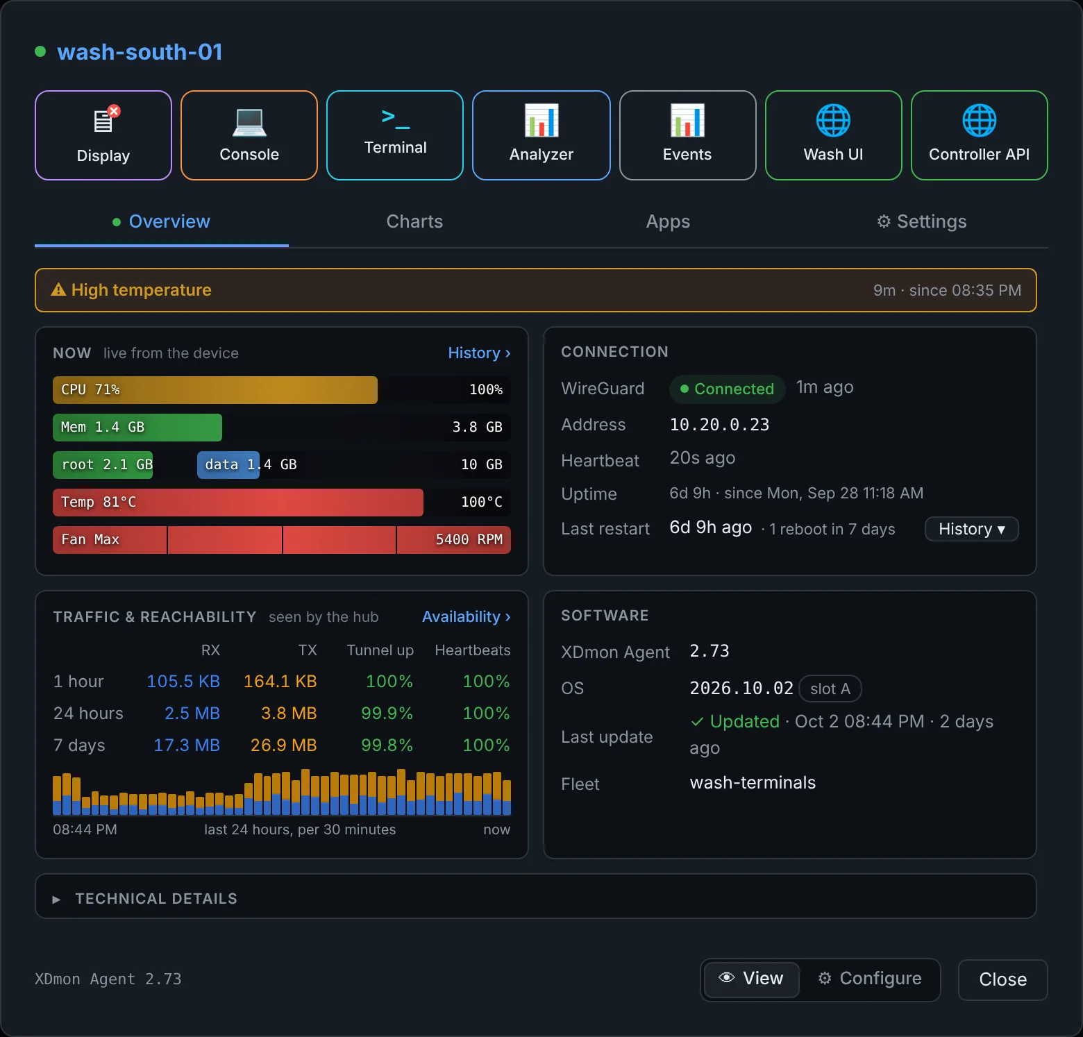
Task: Click the Uptime value 6d 9h
Action: (x=689, y=493)
